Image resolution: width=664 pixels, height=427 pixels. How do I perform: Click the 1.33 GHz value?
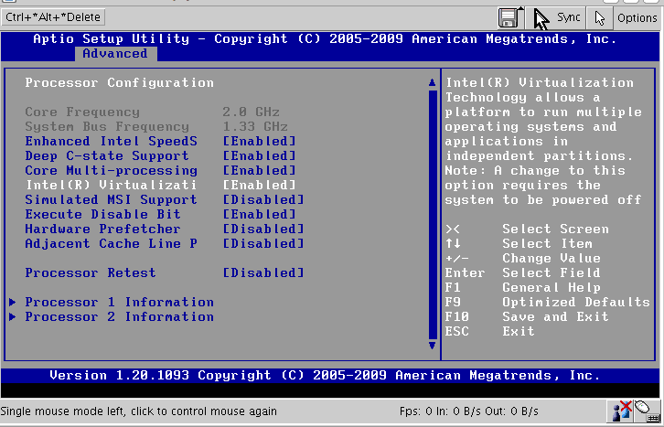coord(255,126)
